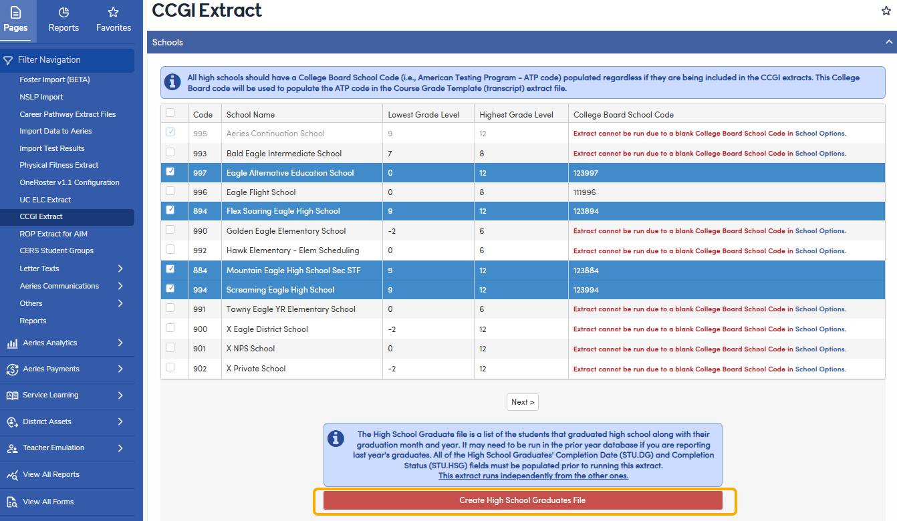This screenshot has width=897, height=521.
Task: Uncheck the Eagle Alternative Education School checkbox
Action: coord(170,172)
